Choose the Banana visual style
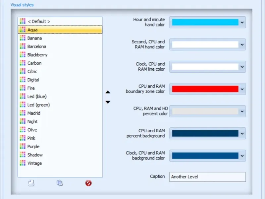The image size is (265, 199). coord(60,38)
